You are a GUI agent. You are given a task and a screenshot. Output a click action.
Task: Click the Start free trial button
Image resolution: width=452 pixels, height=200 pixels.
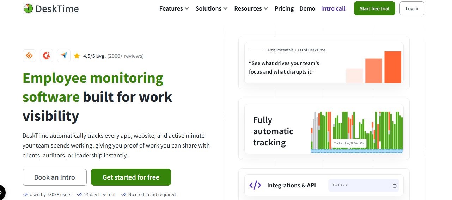(x=374, y=8)
